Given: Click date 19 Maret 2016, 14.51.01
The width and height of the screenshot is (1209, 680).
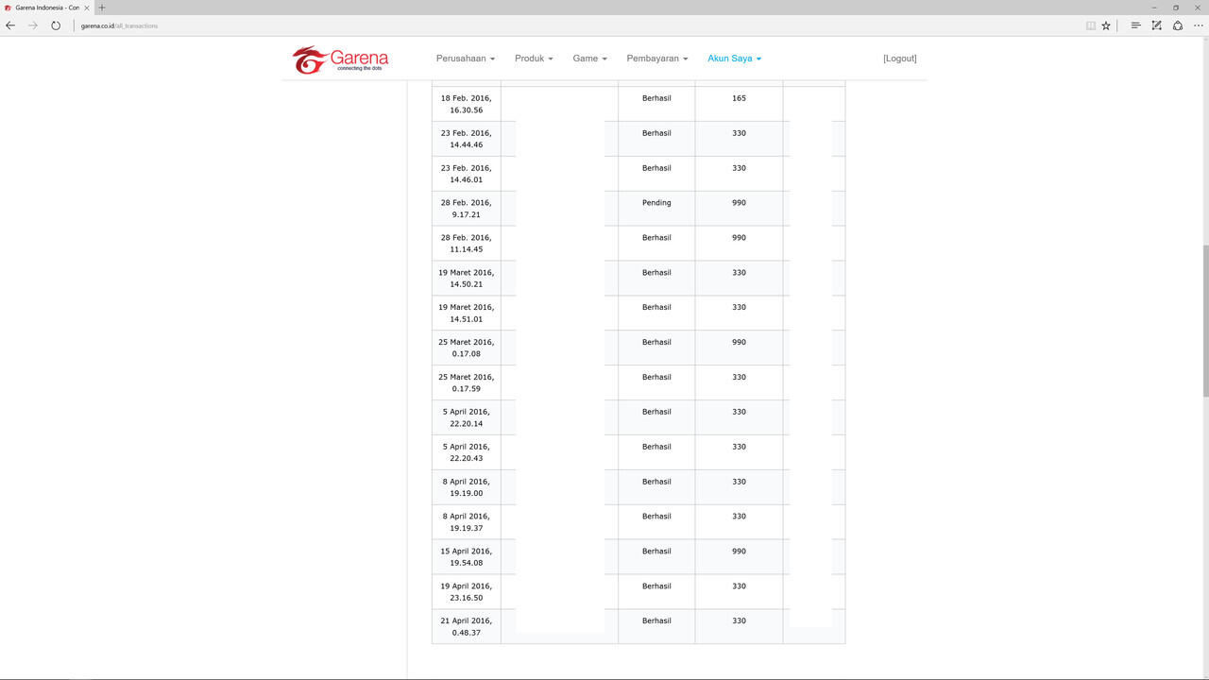Looking at the screenshot, I should (466, 314).
